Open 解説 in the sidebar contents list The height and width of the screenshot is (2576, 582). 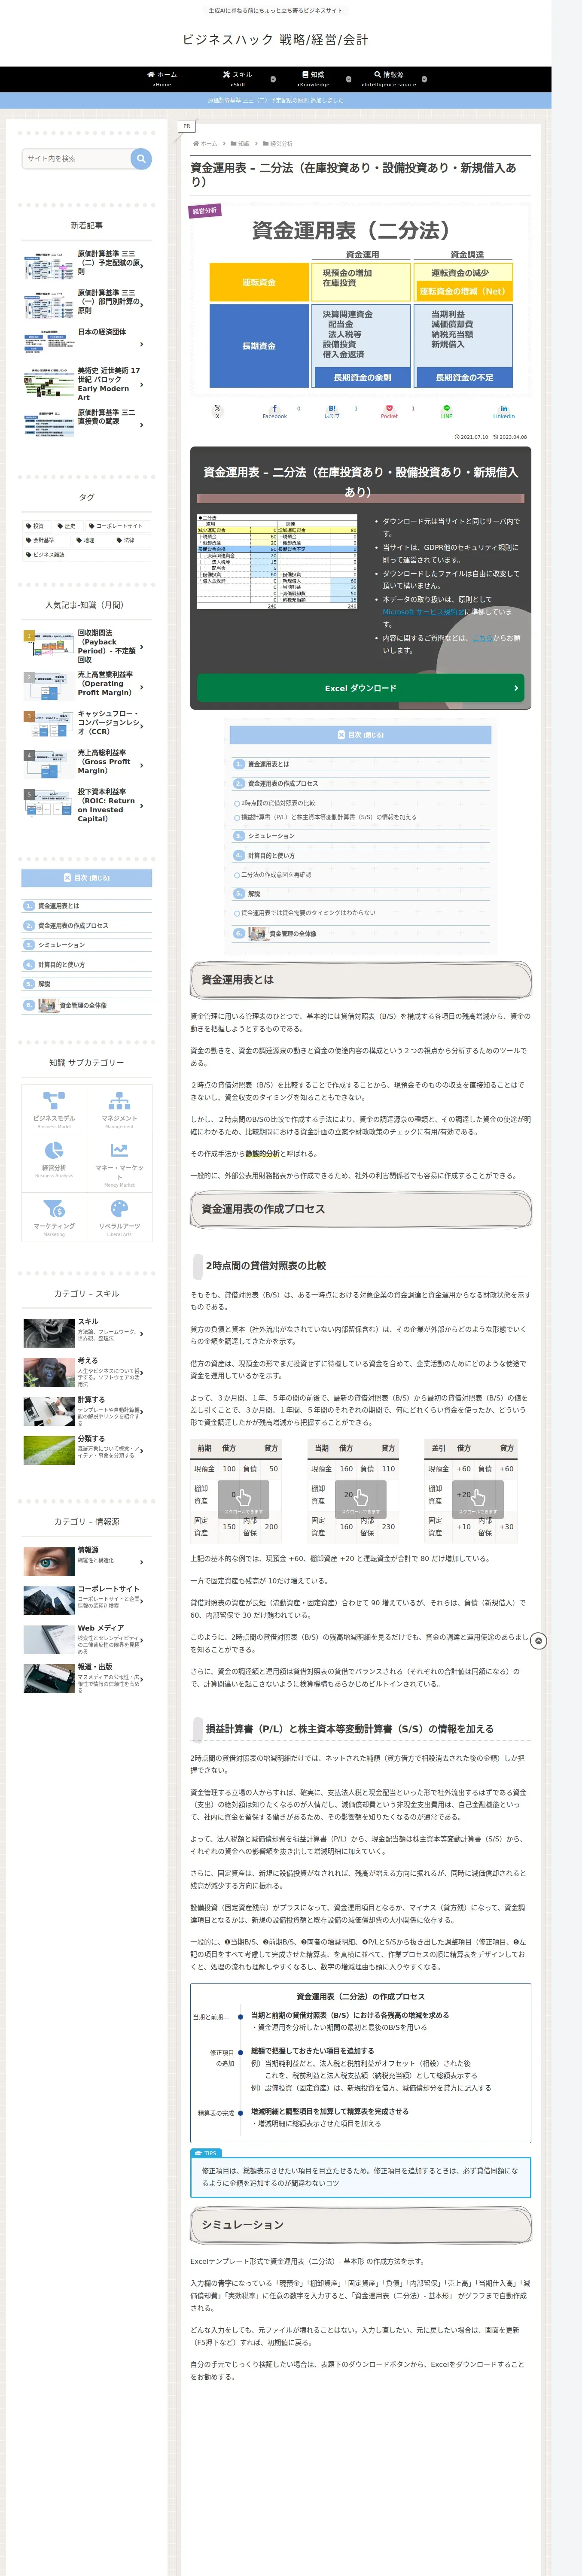click(x=44, y=984)
